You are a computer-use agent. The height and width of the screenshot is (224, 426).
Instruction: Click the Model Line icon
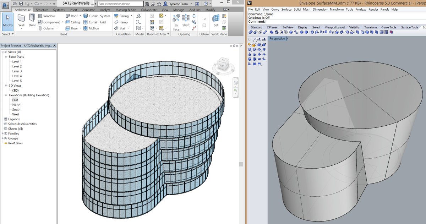pos(138,22)
